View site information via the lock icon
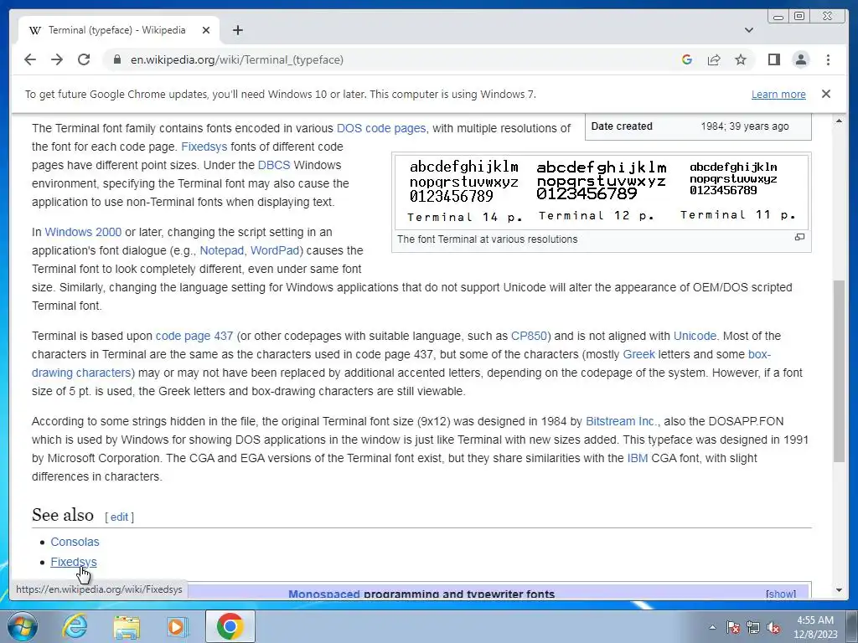Image resolution: width=858 pixels, height=643 pixels. [x=116, y=59]
